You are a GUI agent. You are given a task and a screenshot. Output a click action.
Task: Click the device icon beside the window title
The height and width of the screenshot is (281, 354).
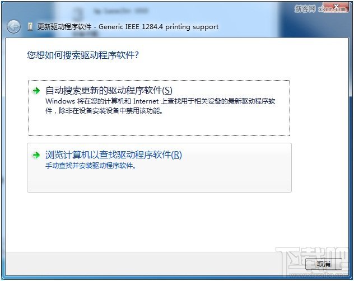[x=30, y=27]
